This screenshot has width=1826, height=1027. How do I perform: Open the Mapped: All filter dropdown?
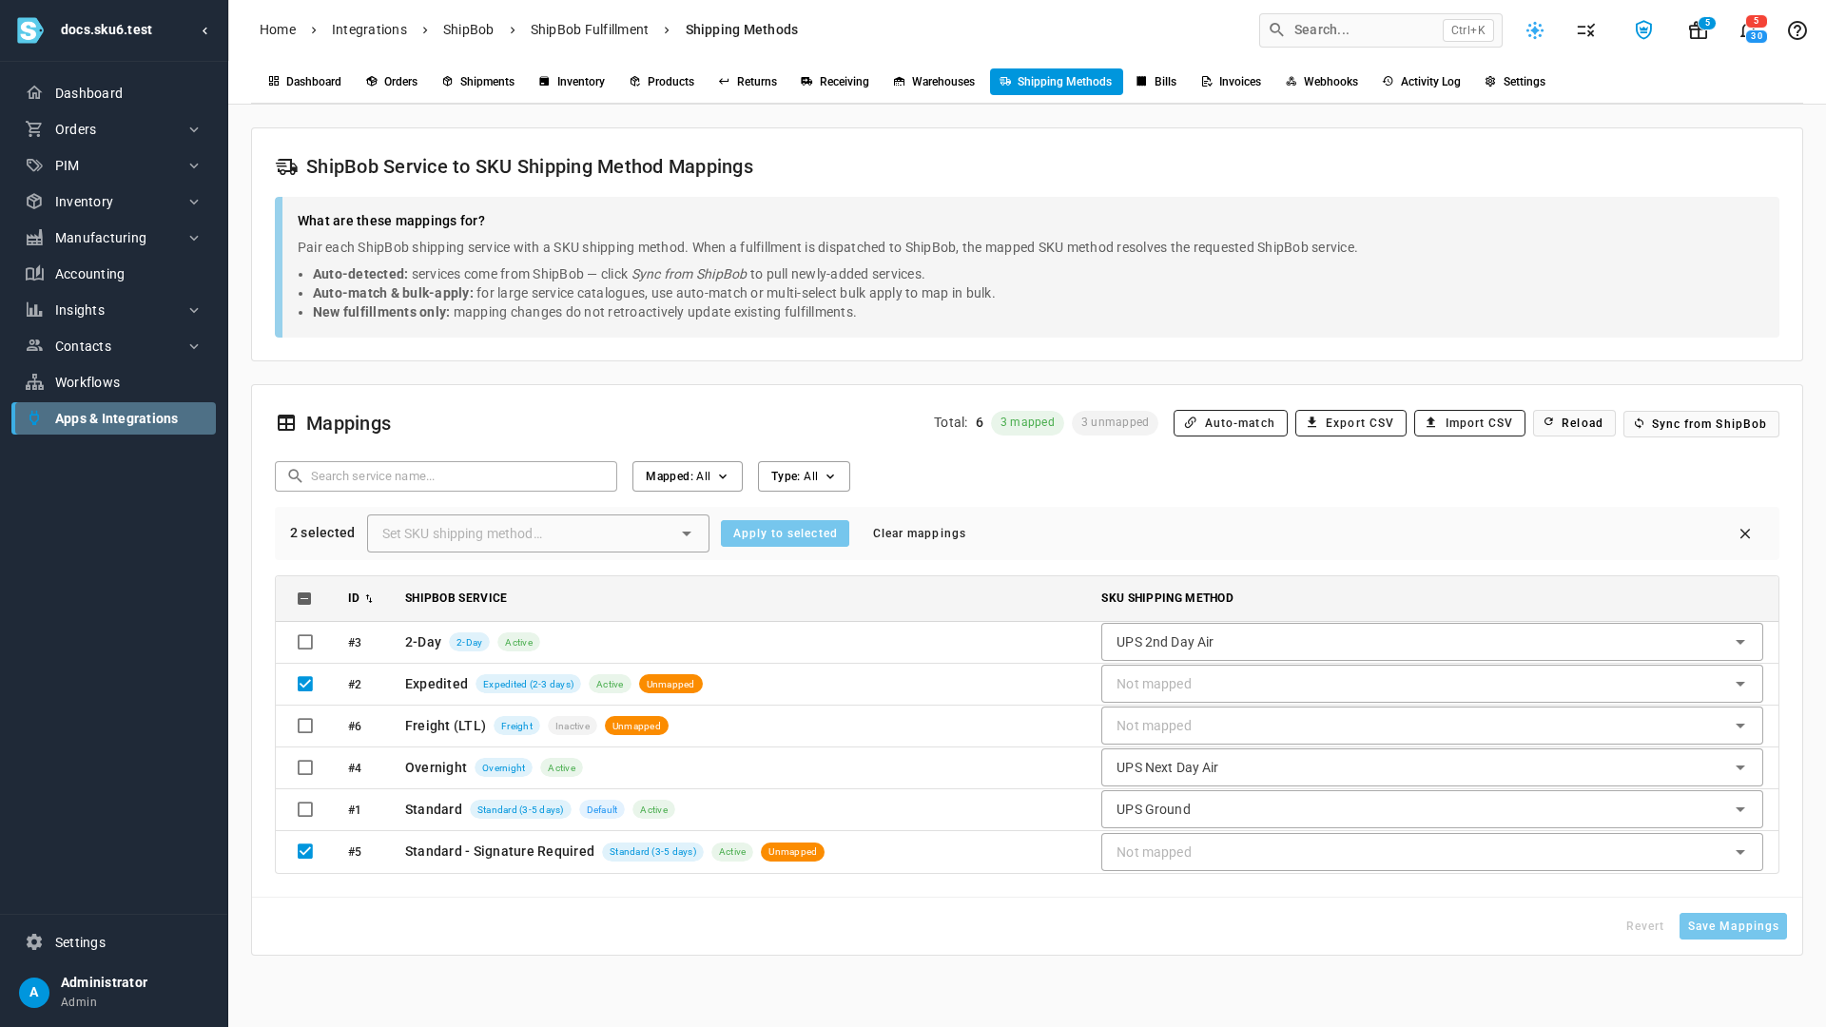tap(687, 476)
